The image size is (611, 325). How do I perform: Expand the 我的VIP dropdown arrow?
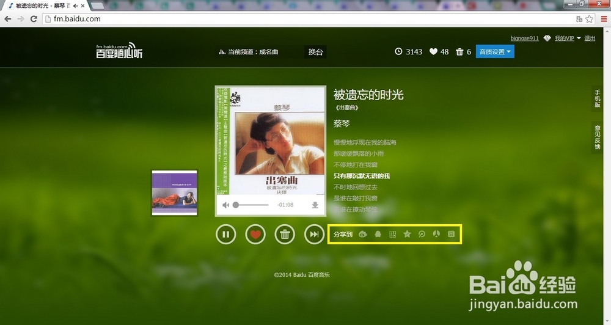pos(579,38)
